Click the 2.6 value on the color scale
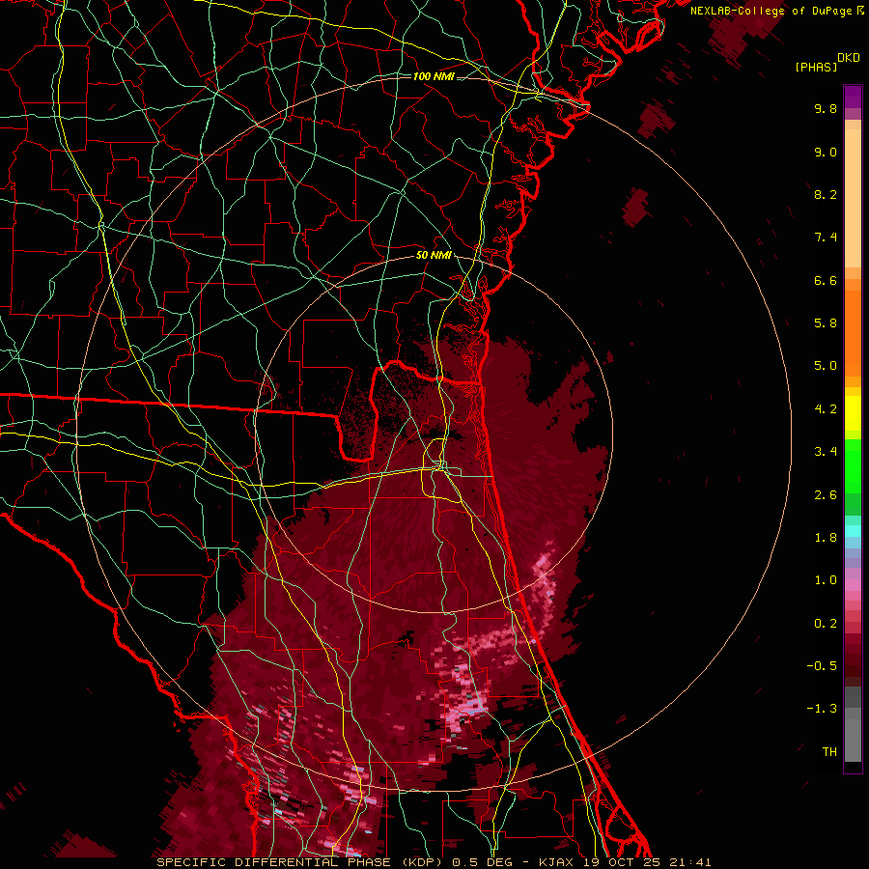 pyautogui.click(x=826, y=495)
